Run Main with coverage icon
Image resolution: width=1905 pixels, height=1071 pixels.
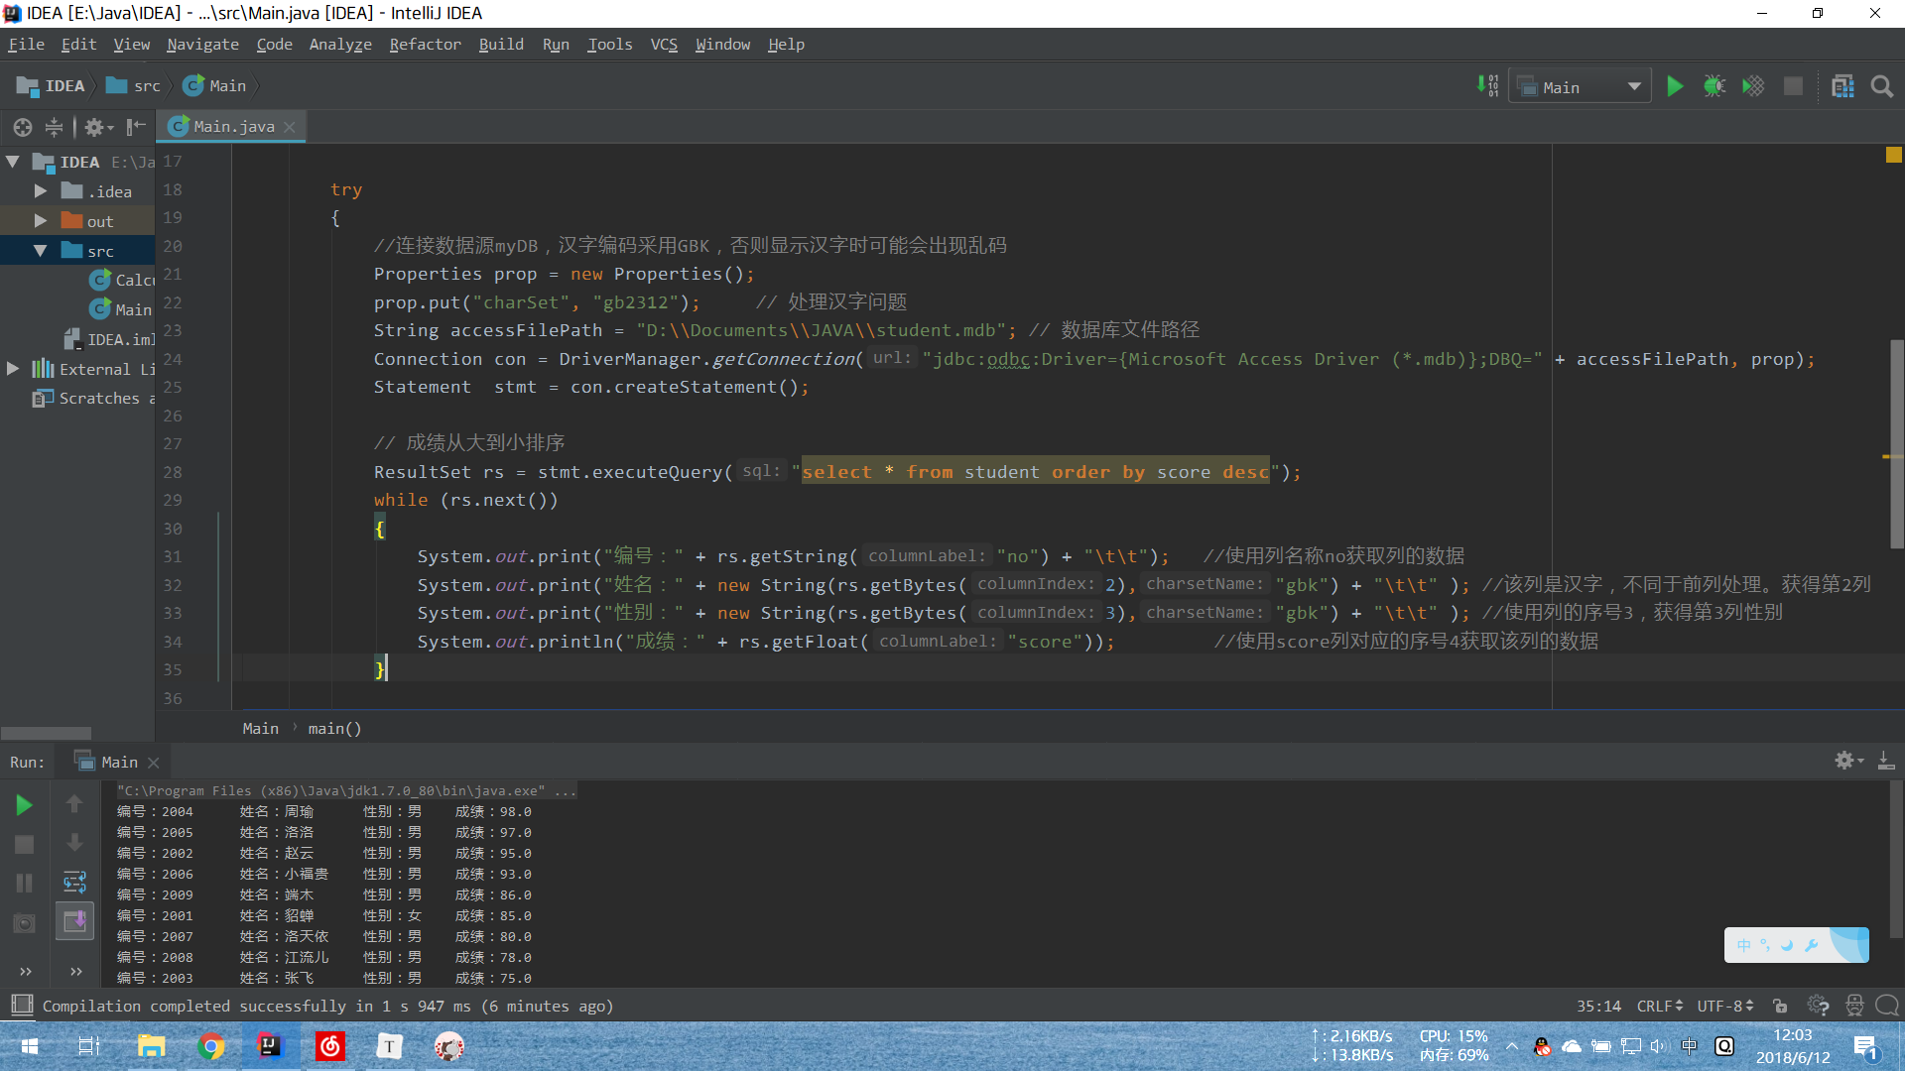pos(1753,86)
